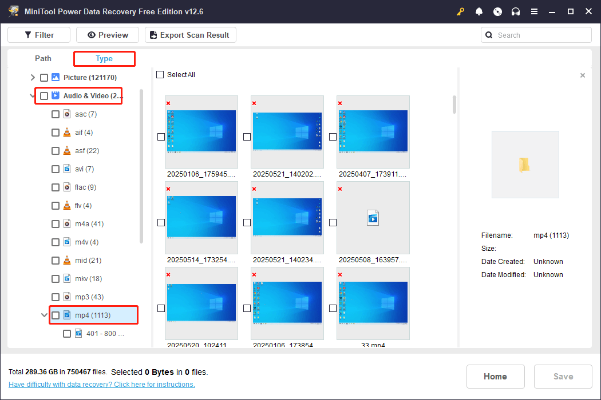The image size is (601, 400).
Task: Switch to the Type tab
Action: (104, 58)
